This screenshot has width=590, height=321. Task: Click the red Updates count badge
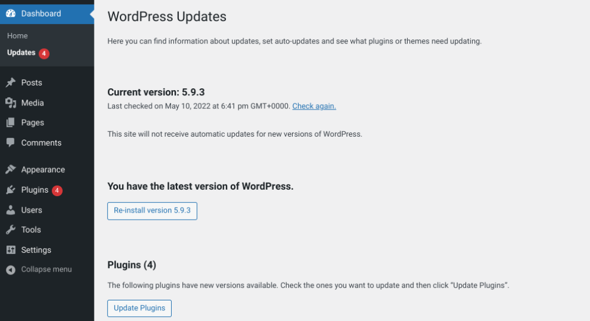point(44,54)
